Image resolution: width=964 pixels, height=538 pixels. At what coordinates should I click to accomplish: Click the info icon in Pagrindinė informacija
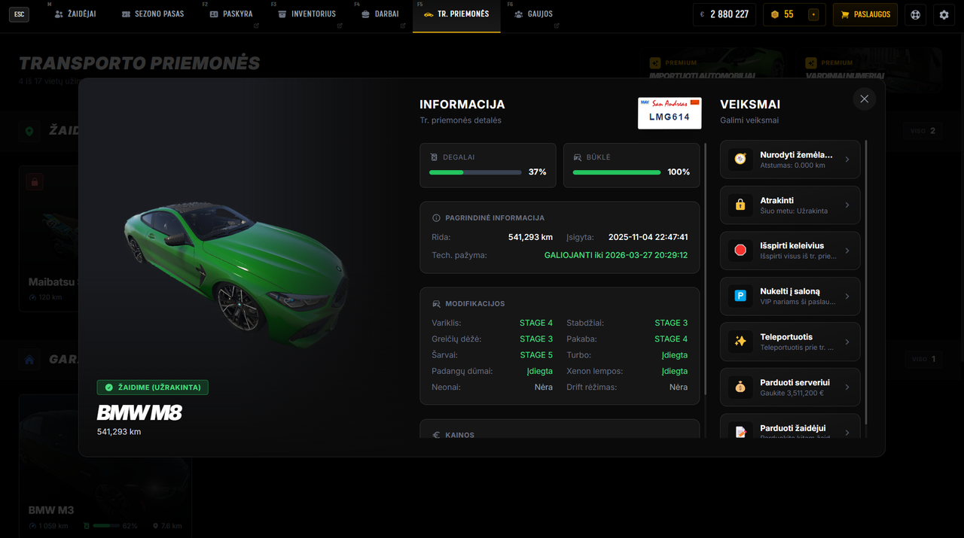tap(436, 217)
